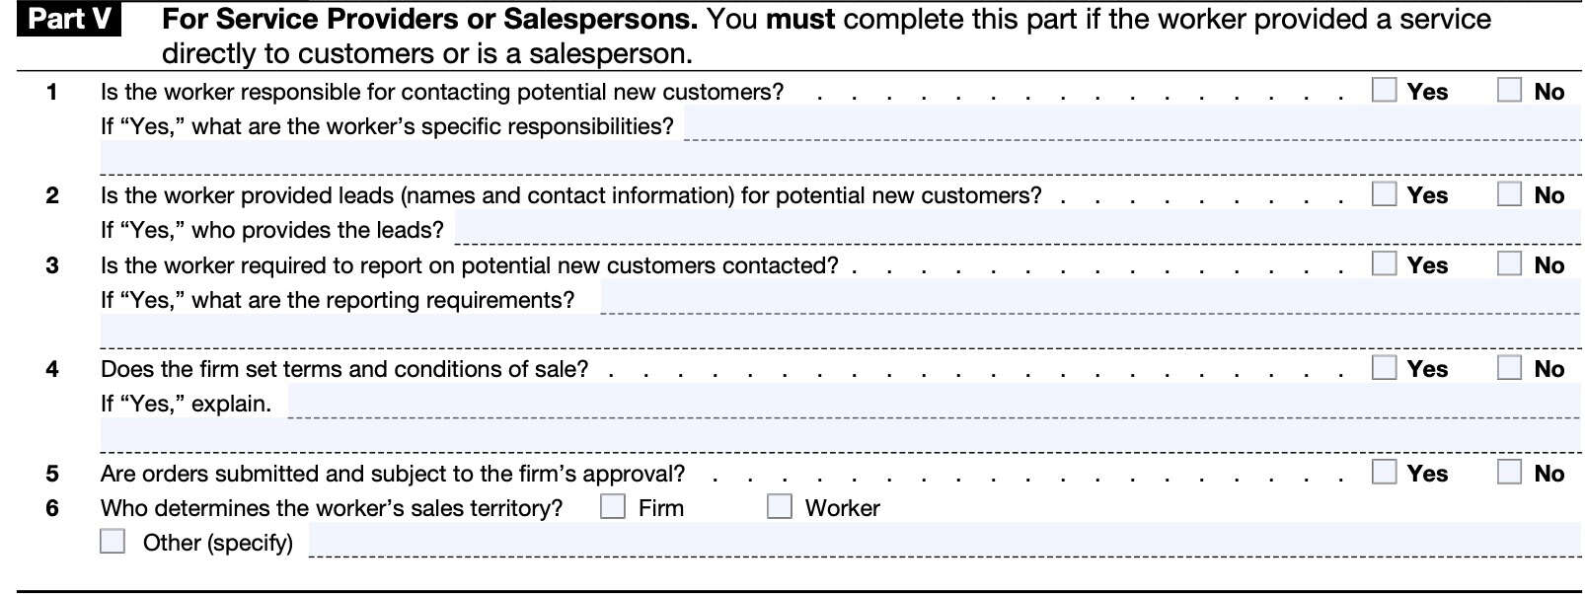Check No for orders subject to approval
Viewport: 1585px width, 594px height.
point(1509,473)
